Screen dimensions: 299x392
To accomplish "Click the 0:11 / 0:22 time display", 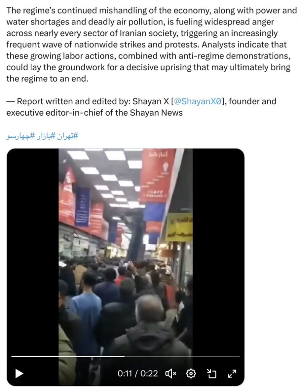I will [137, 374].
